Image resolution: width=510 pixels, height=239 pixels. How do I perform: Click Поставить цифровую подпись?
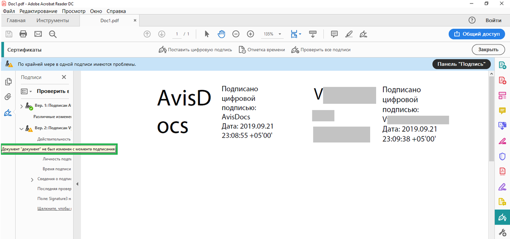point(195,50)
